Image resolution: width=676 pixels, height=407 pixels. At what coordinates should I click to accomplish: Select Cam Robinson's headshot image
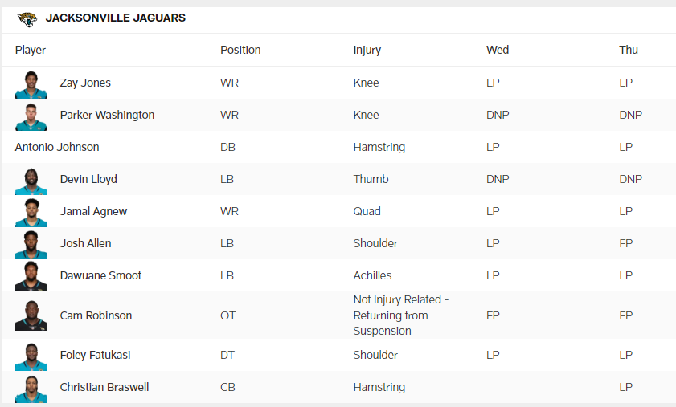tap(31, 316)
